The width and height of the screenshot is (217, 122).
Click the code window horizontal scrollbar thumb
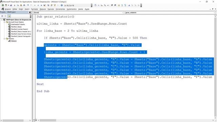point(48,120)
